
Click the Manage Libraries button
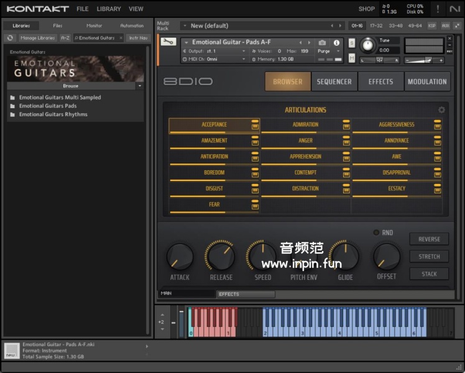(37, 38)
